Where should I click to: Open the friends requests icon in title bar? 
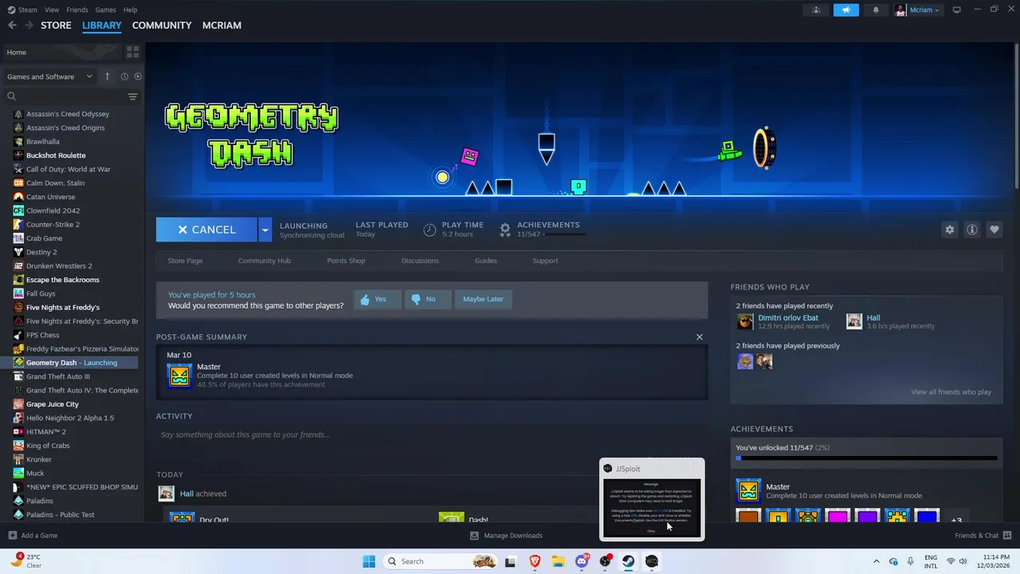816,10
